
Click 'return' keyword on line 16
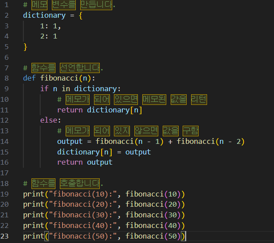point(70,162)
